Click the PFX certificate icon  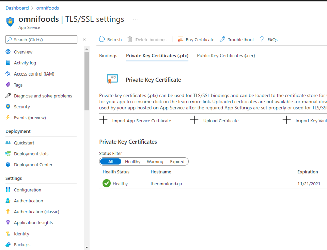(112, 79)
